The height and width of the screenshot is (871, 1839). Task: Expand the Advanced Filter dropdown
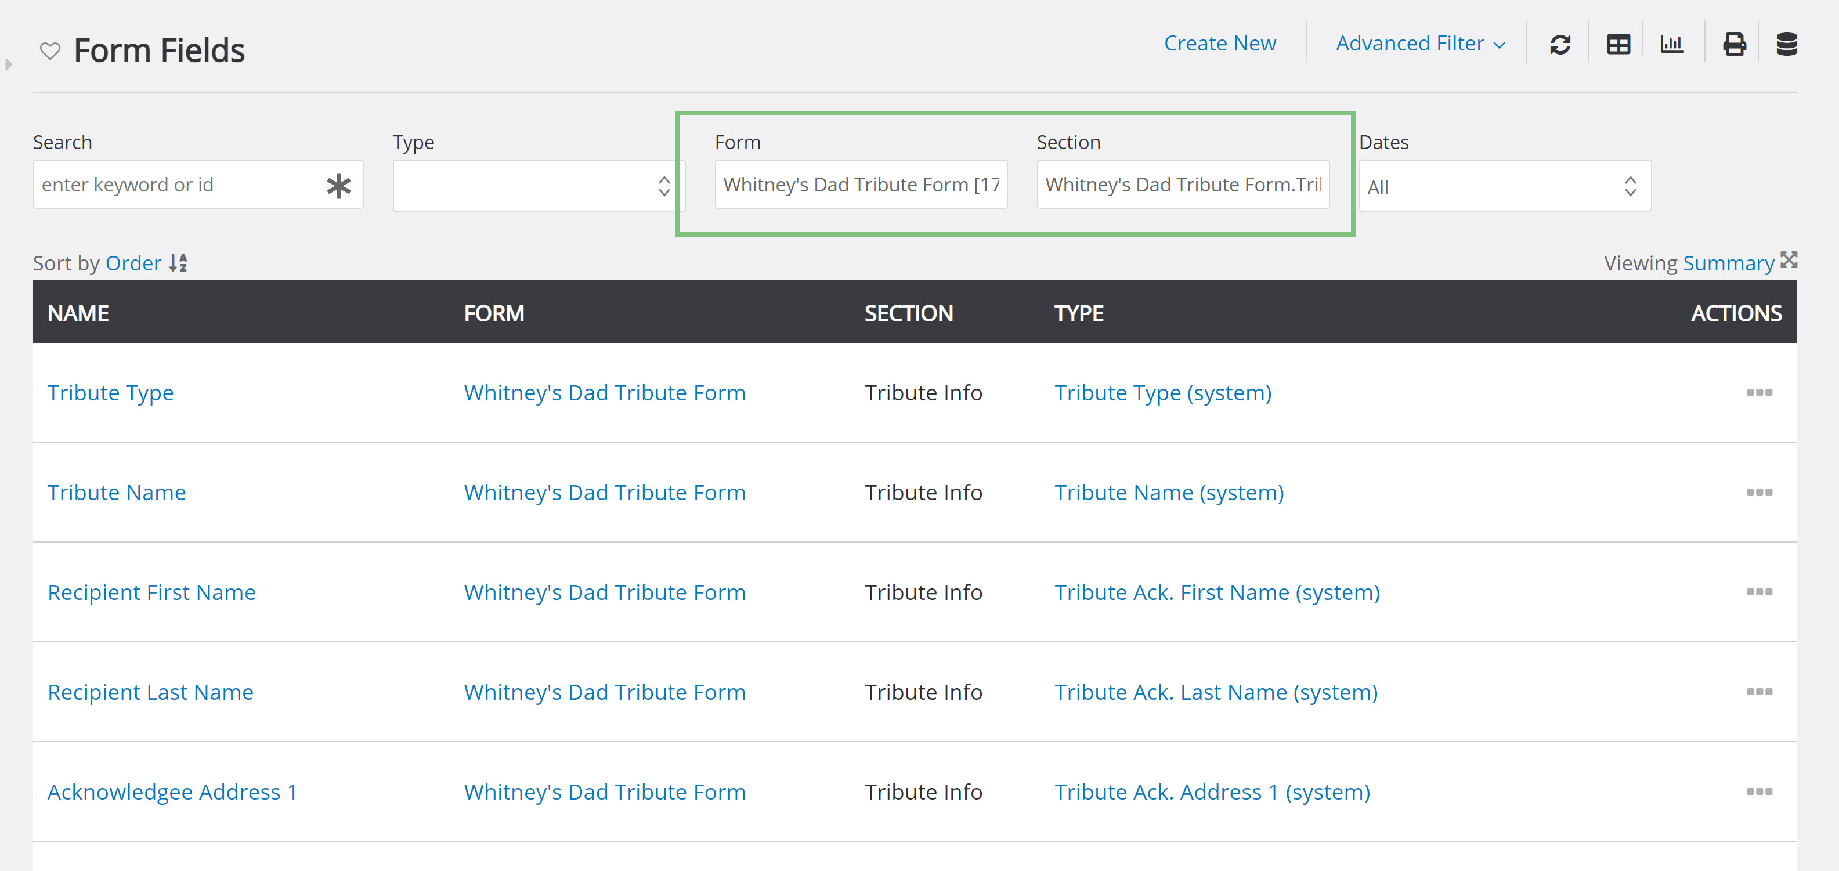[x=1420, y=44]
